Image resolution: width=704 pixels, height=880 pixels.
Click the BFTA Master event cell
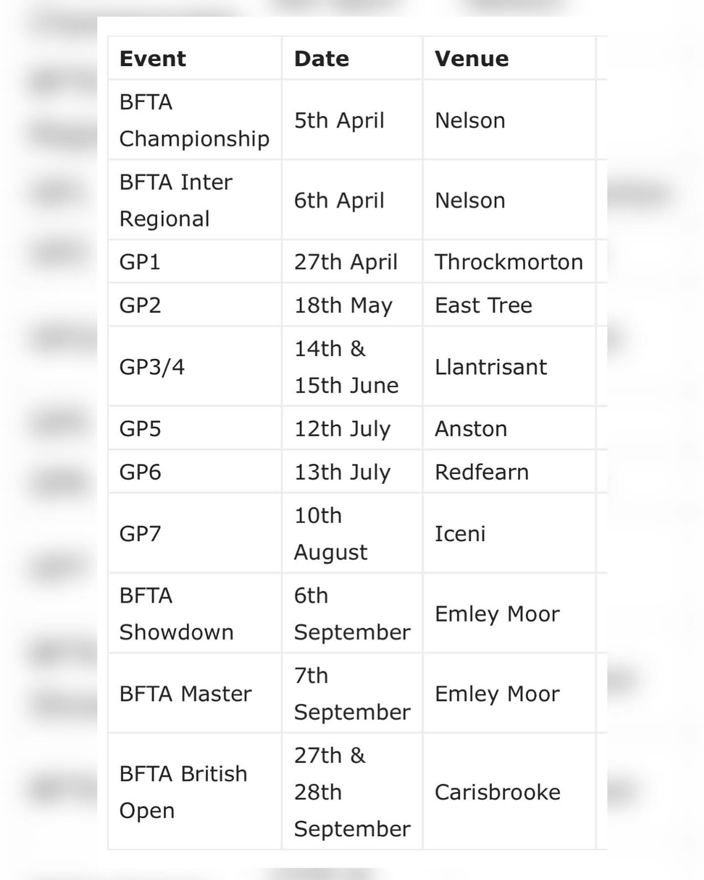tap(195, 693)
